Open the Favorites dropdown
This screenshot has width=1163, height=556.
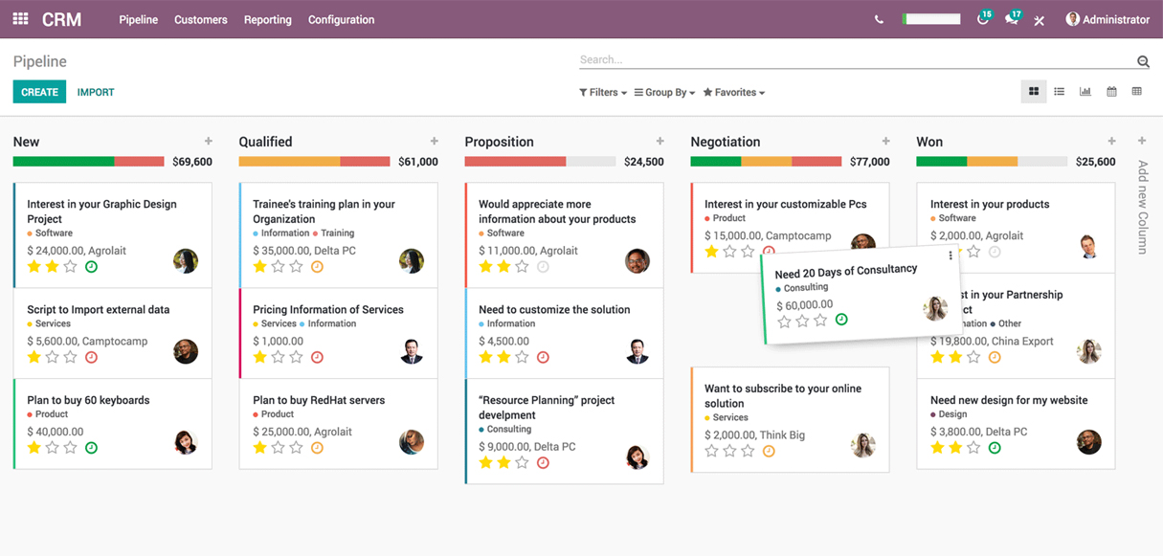tap(733, 92)
